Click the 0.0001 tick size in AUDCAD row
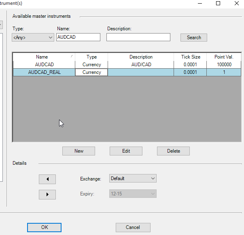This screenshot has height=235, width=244. pos(190,65)
